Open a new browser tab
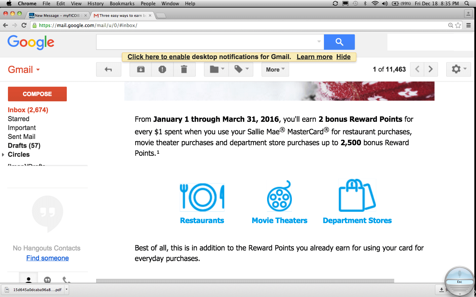 (161, 16)
